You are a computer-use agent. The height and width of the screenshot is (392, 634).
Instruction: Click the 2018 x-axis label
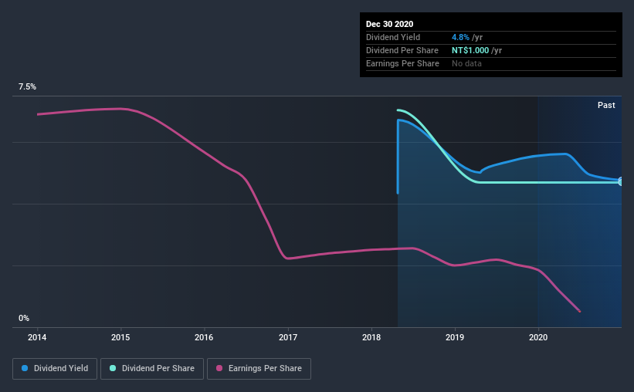tap(371, 337)
